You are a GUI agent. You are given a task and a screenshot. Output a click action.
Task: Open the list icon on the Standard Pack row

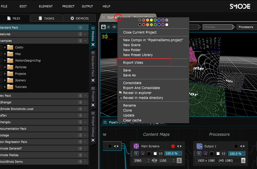coord(80,27)
